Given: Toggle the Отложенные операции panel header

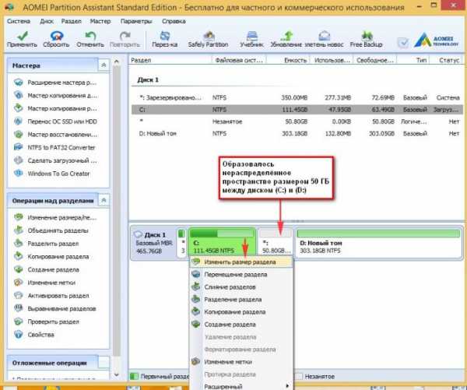Looking at the screenshot, I should coord(58,363).
